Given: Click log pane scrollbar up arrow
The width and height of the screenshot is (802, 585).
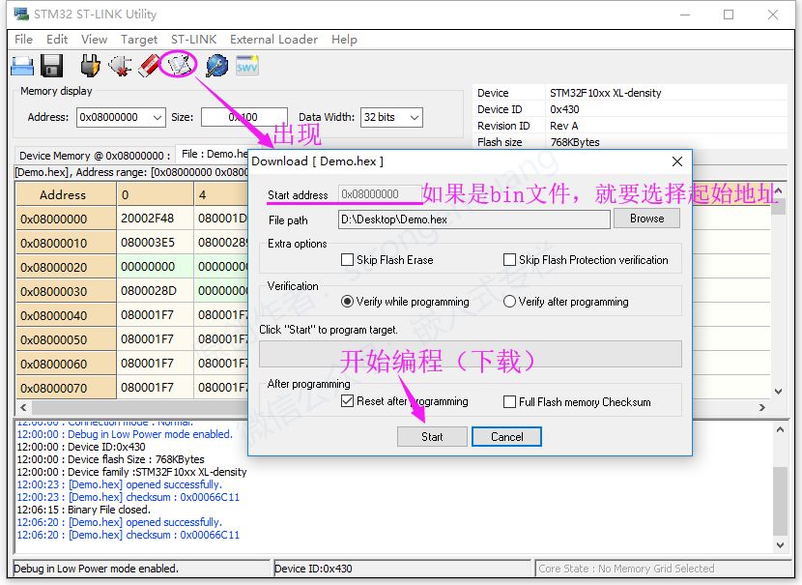Looking at the screenshot, I should pos(780,430).
